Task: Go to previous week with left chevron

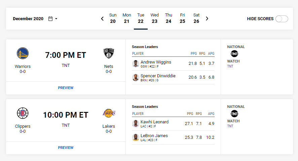Action: (102, 18)
